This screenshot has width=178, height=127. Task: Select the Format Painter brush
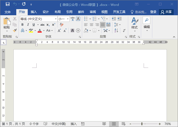tap(15, 30)
